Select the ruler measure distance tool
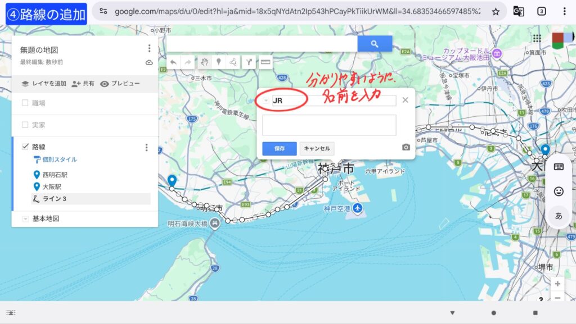Image resolution: width=576 pixels, height=324 pixels. click(265, 62)
